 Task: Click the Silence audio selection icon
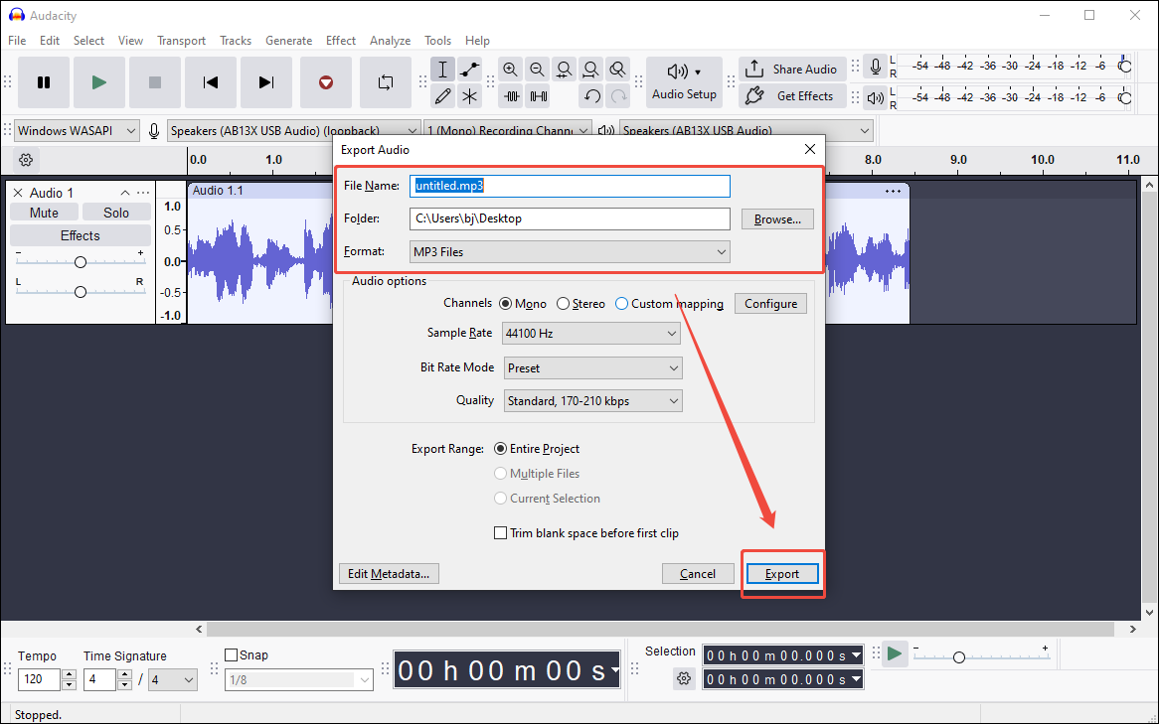tap(539, 96)
